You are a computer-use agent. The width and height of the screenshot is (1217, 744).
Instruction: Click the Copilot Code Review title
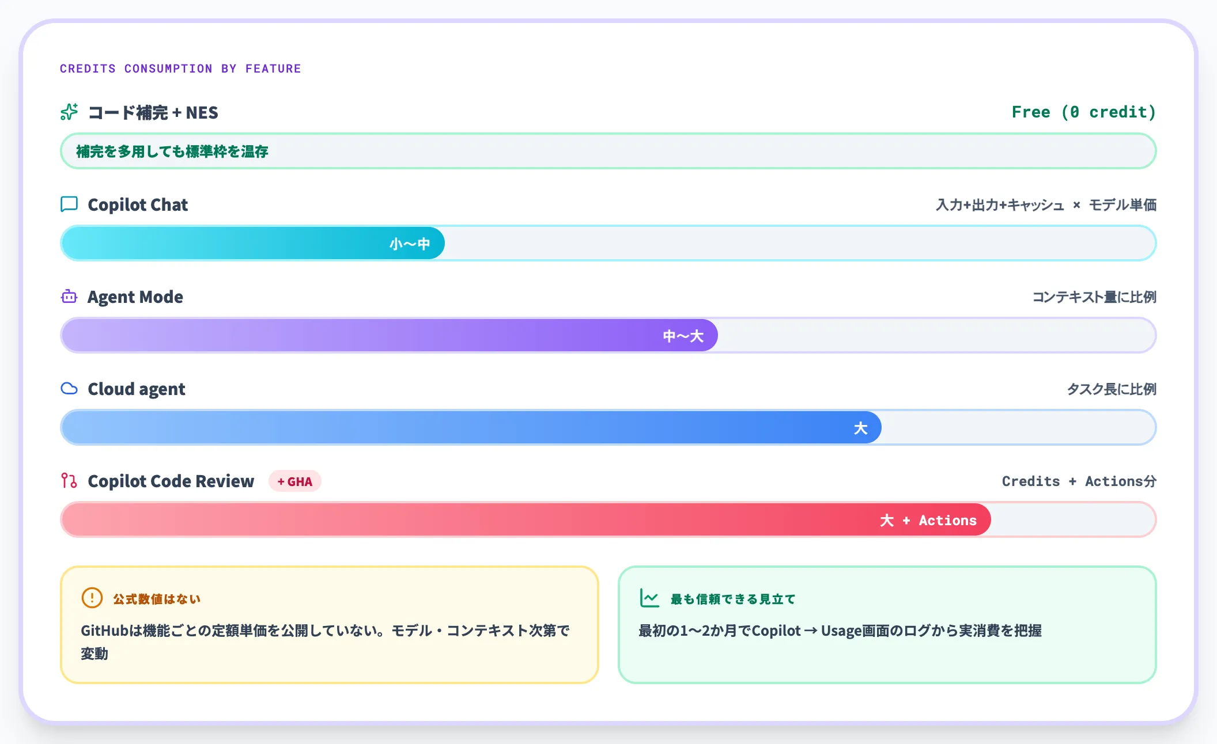(171, 481)
